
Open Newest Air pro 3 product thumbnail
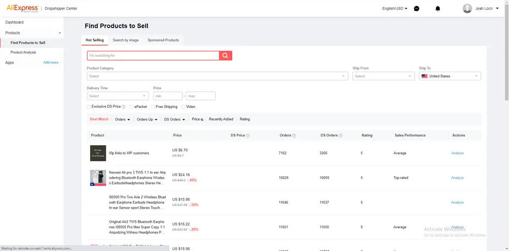pyautogui.click(x=98, y=178)
